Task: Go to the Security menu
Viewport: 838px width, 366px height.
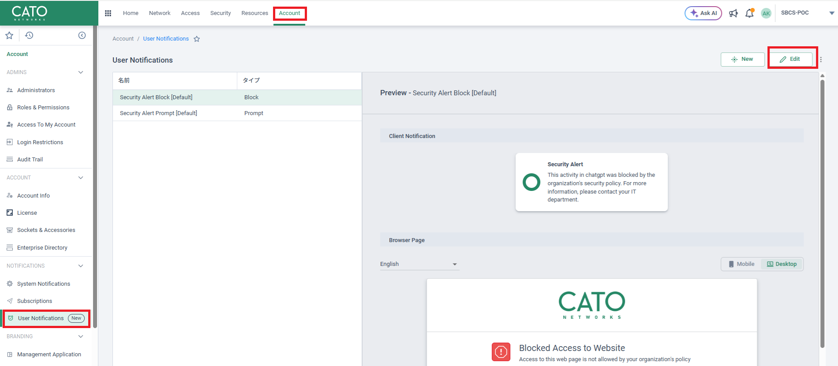Action: [221, 13]
